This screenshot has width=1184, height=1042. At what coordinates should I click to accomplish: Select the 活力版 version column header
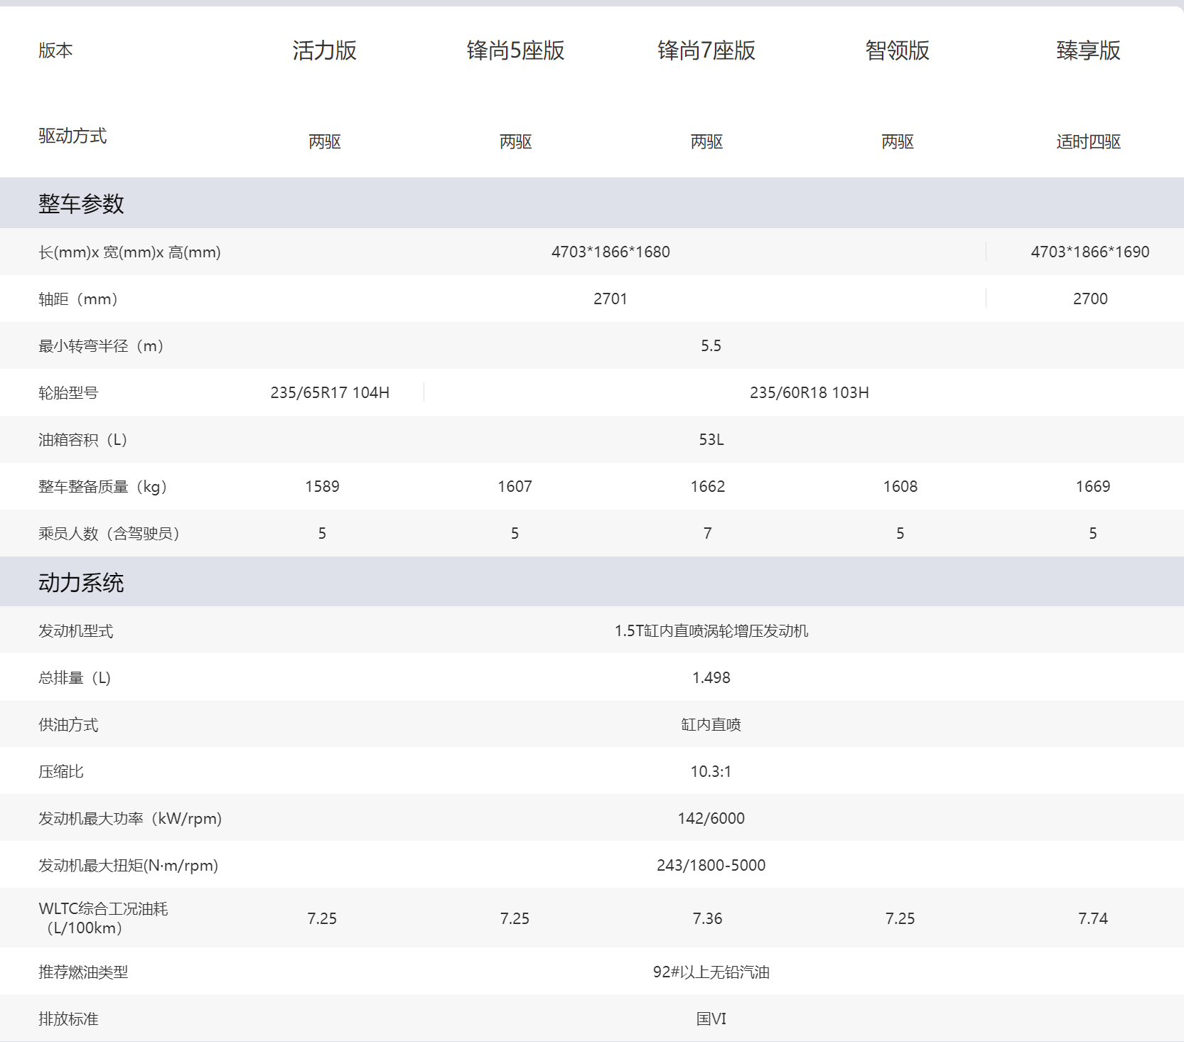[324, 50]
